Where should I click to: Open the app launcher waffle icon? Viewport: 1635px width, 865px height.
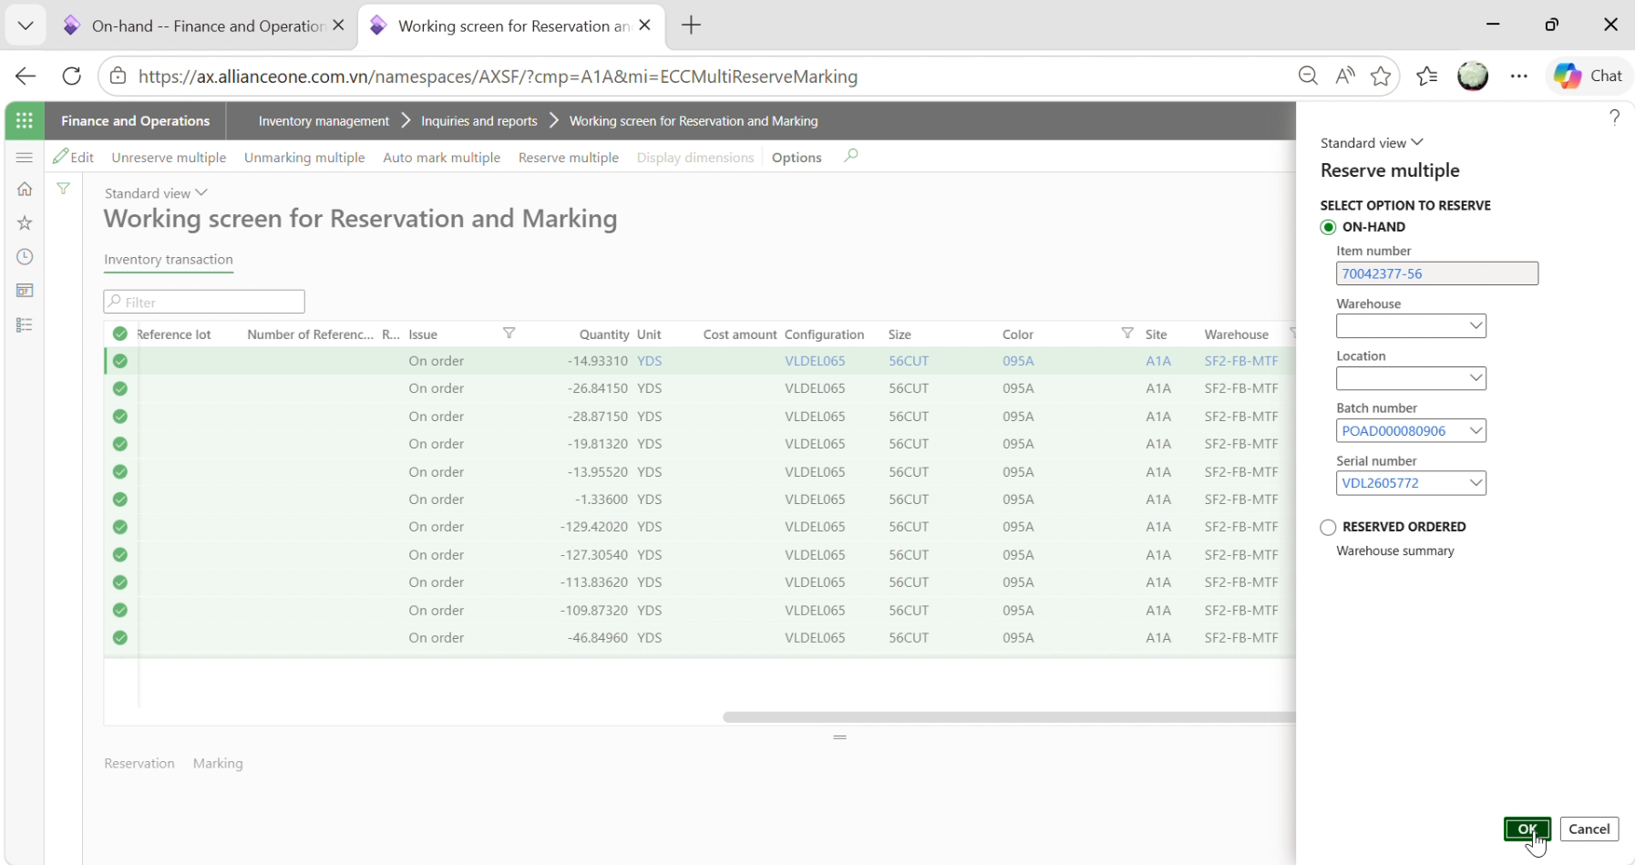pos(25,120)
